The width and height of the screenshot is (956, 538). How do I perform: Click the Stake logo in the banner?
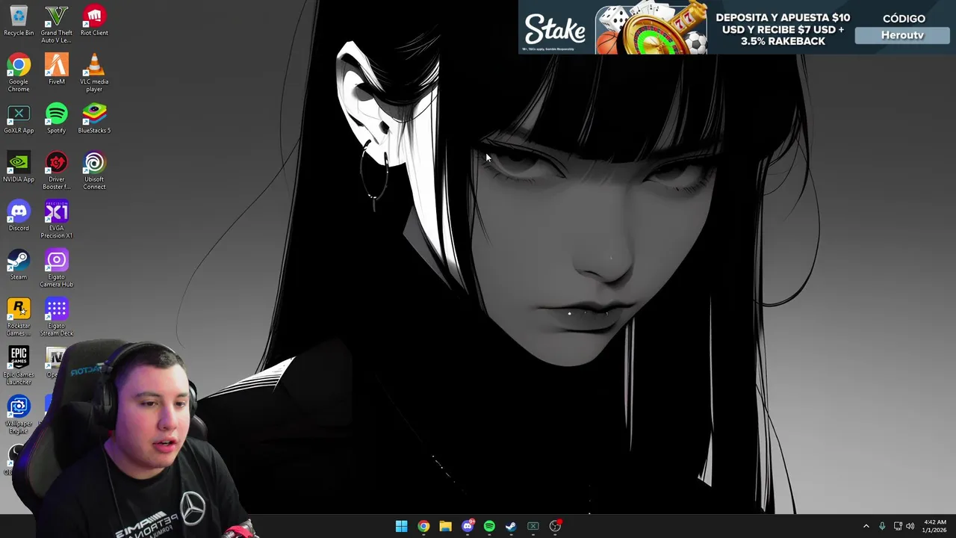pyautogui.click(x=555, y=31)
